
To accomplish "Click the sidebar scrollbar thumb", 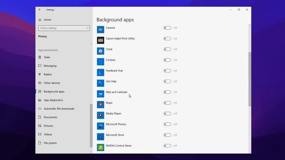I will (91, 125).
